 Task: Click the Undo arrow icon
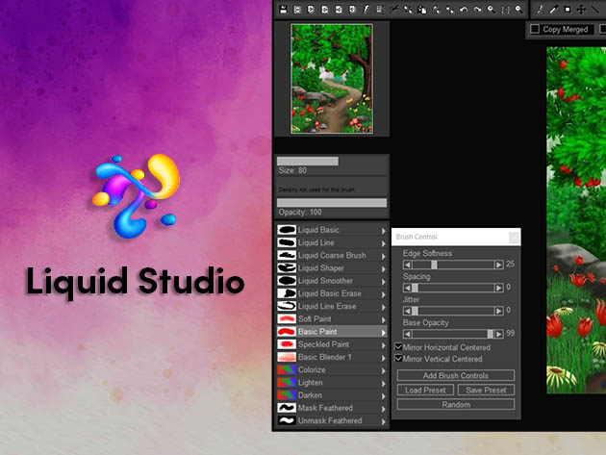[x=464, y=10]
